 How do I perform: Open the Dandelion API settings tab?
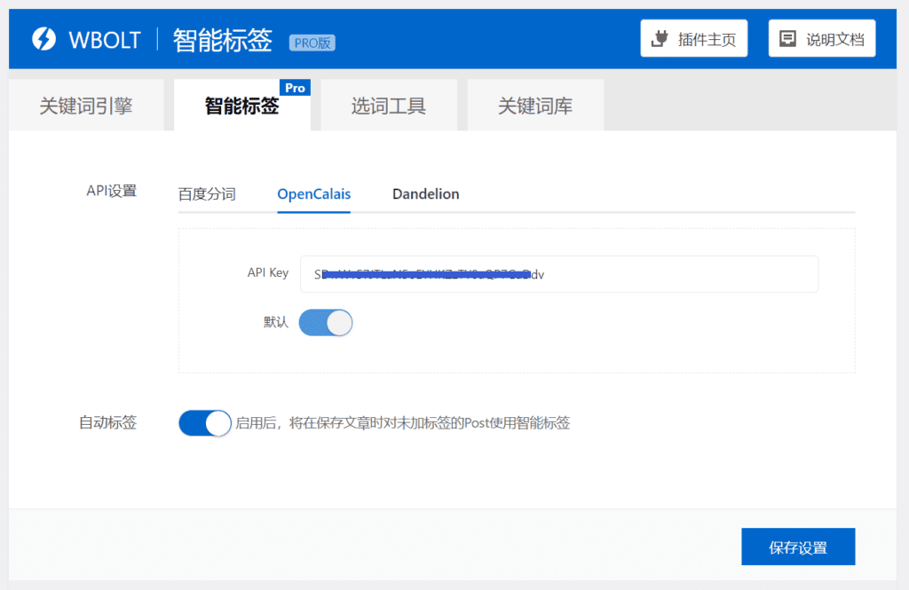pyautogui.click(x=425, y=193)
